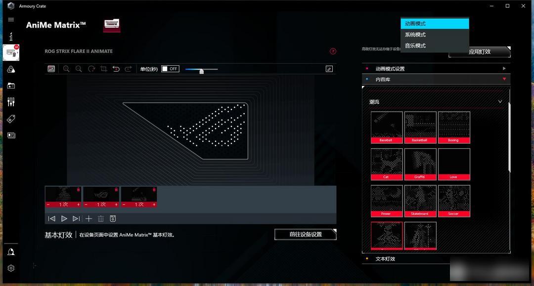The image size is (534, 286).
Task: Expand the 动画模式设置 section
Action: click(x=436, y=69)
